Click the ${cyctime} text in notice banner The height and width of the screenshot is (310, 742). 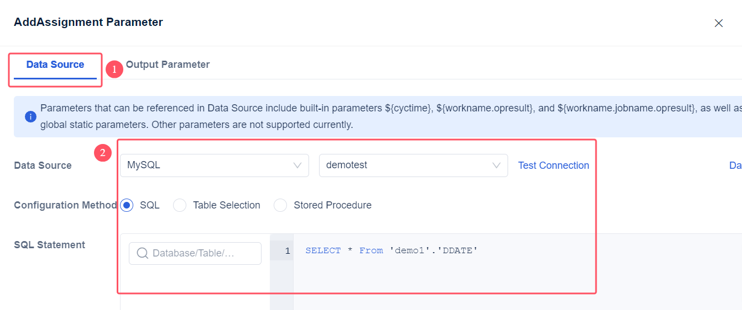407,109
